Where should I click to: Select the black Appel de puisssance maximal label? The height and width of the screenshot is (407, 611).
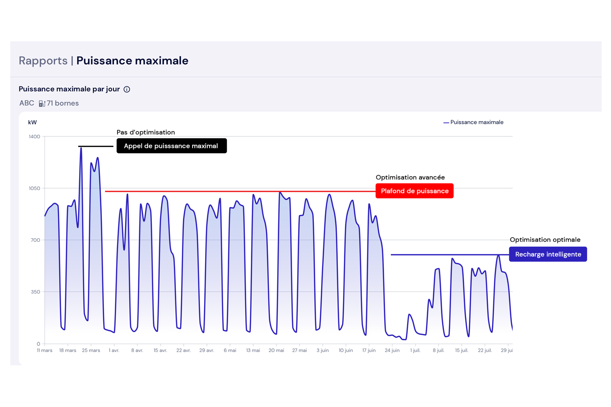[171, 146]
